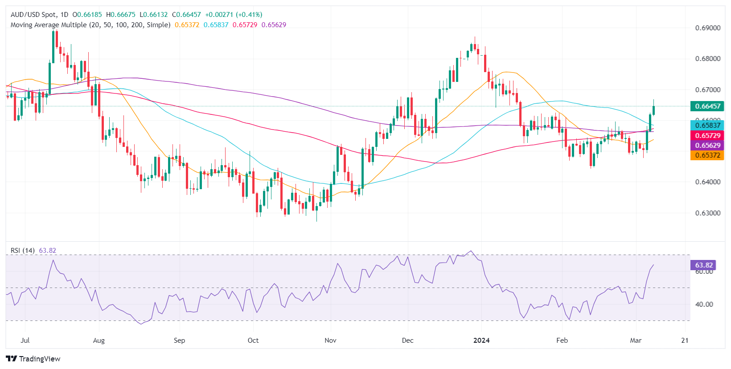Click the purple 63.82 RSI axis tag
Viewport: 731px width, 369px height.
tap(704, 265)
